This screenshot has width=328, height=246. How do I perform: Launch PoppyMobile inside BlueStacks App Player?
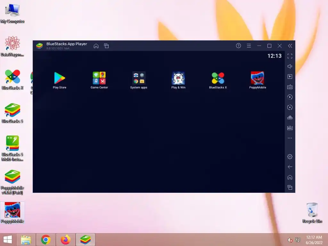[258, 80]
